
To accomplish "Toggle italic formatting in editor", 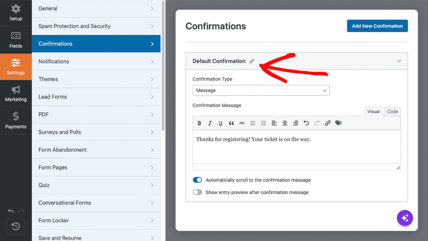I will (x=210, y=123).
